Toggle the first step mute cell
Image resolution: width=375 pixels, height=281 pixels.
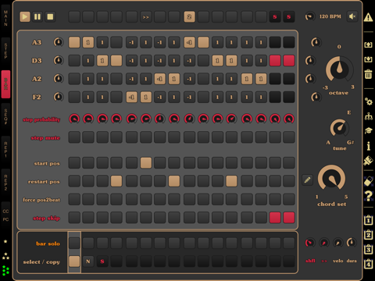pos(74,137)
